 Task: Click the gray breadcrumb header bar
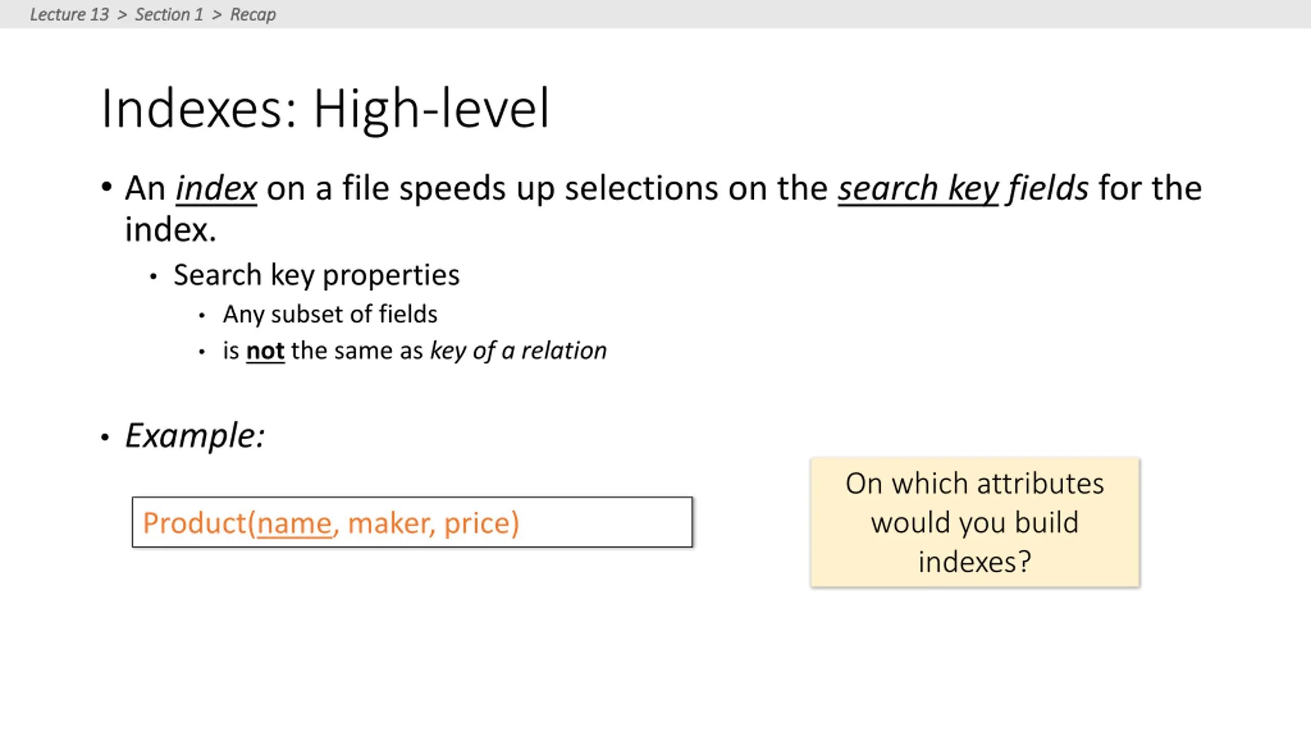click(655, 14)
